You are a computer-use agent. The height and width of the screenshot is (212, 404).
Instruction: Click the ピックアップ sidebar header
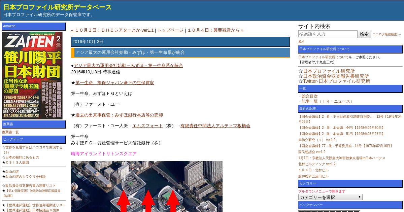(x=34, y=139)
